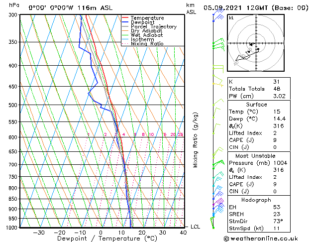313x242 pixels.
Task: Click the LCL label beside chart
Action: point(196,227)
